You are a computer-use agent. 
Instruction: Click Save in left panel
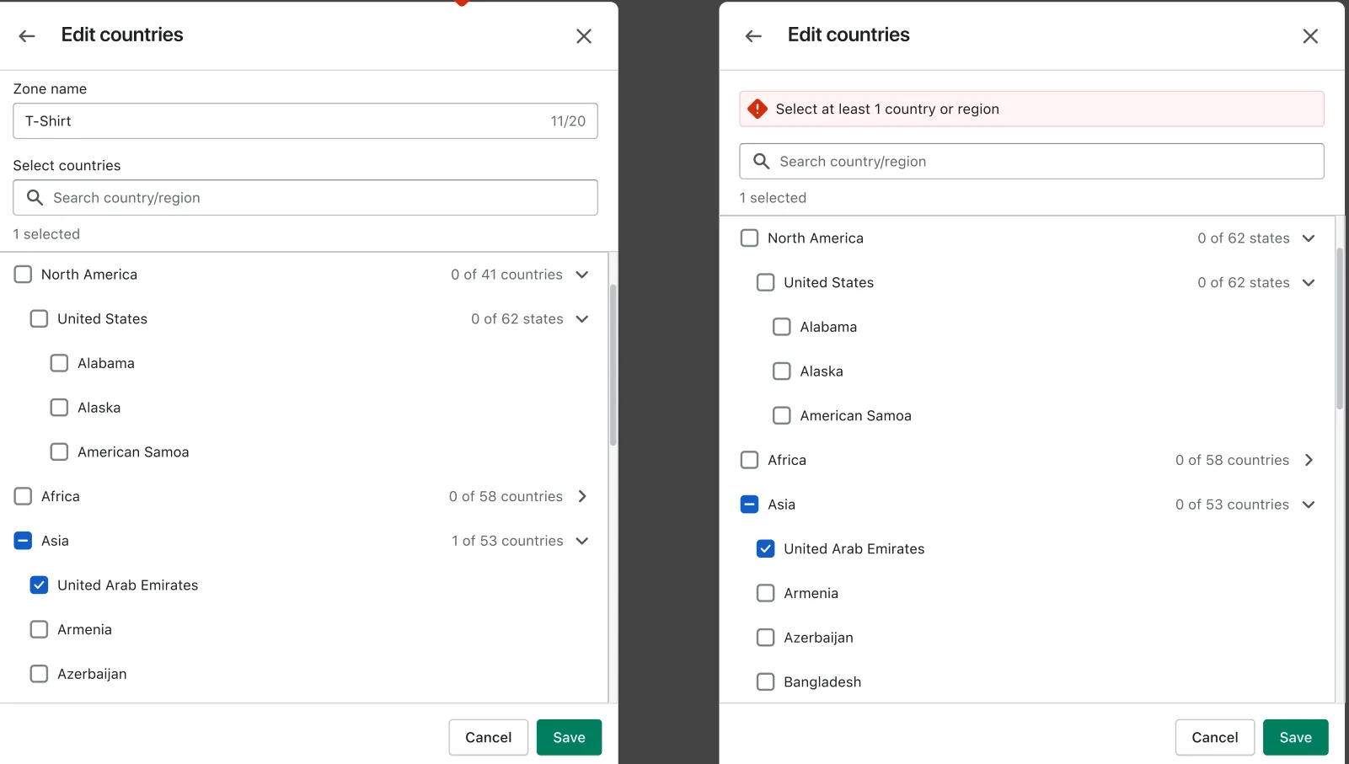(x=570, y=737)
